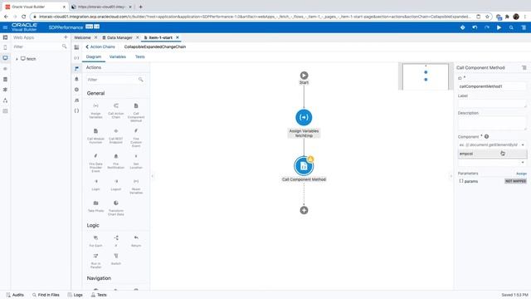Open Logs in the bottom bar

click(x=76, y=295)
